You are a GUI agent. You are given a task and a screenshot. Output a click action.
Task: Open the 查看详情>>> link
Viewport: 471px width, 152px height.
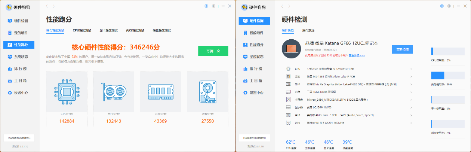point(357,55)
